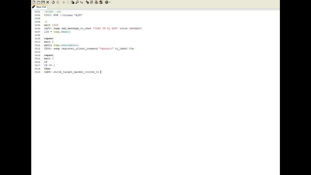Redo the last undone edit
Image resolution: width=311 pixels, height=175 pixels.
pos(58,2)
